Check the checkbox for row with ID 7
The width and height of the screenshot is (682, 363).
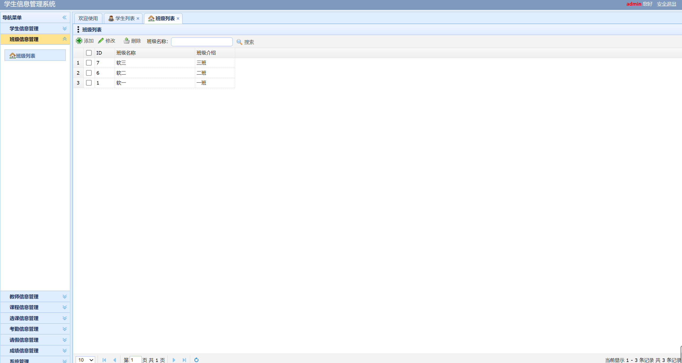[x=89, y=63]
